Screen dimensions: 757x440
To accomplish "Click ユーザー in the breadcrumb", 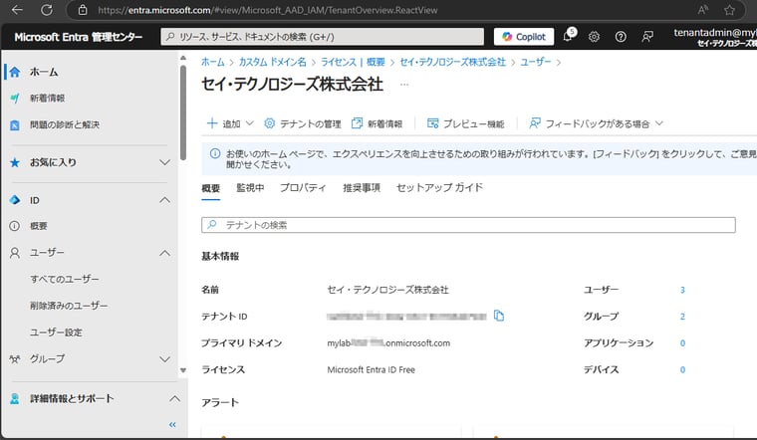I will point(536,62).
